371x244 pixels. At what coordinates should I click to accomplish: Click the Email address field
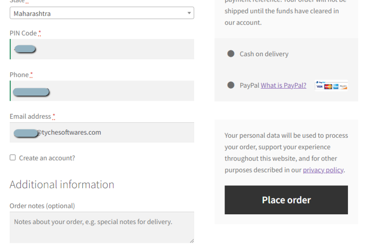point(102,132)
